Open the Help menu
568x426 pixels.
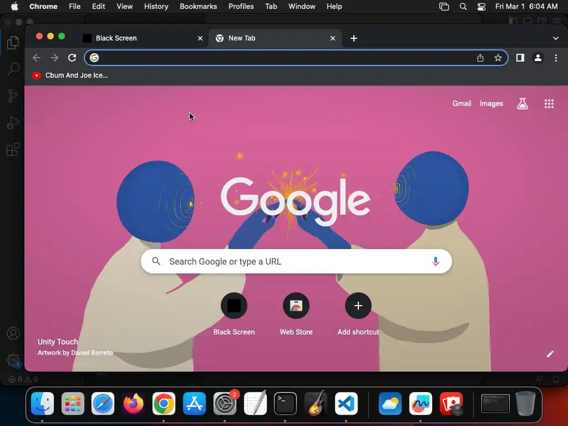coord(334,7)
